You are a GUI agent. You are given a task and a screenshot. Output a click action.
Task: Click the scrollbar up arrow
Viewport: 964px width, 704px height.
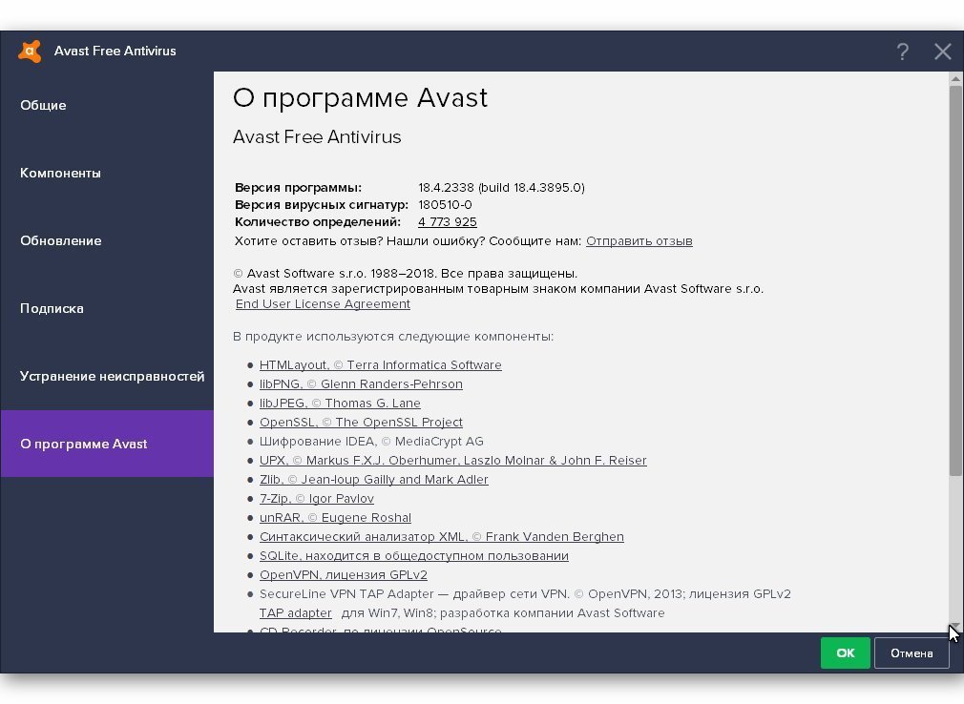[955, 78]
